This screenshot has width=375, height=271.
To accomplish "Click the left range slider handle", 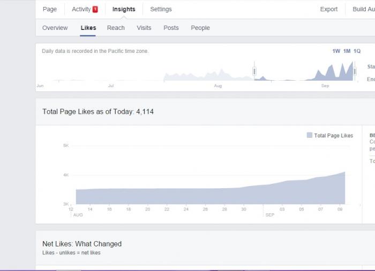I will click(254, 71).
